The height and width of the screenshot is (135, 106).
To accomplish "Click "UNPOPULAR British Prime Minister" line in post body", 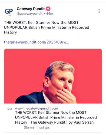I will (35, 28).
